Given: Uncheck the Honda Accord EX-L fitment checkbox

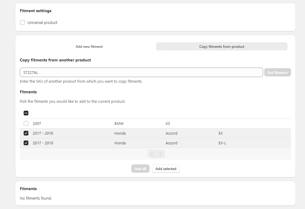Looking at the screenshot, I should (26, 143).
